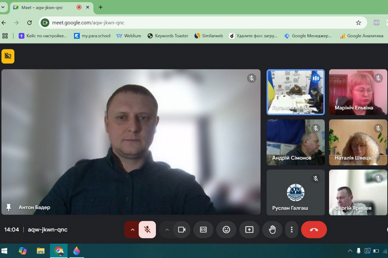
Task: Open the Удалите фон bookmark
Action: [x=253, y=36]
